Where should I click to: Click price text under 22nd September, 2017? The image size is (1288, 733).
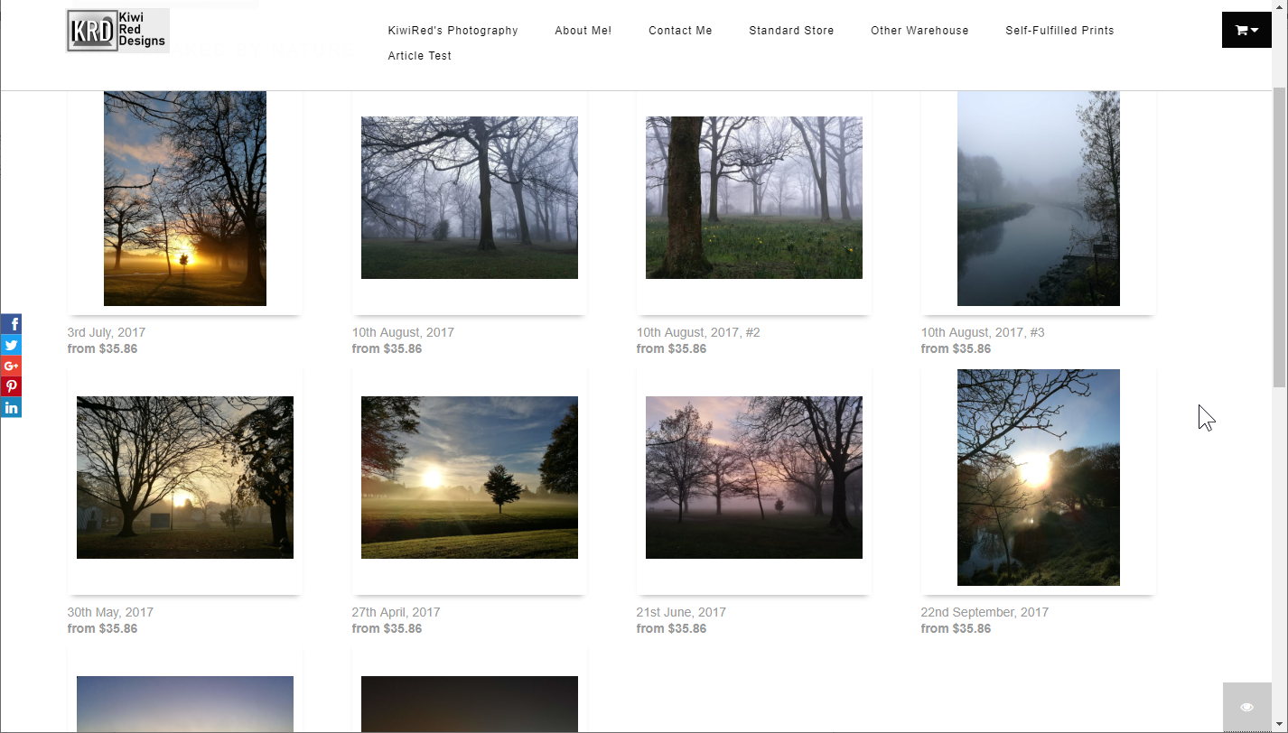point(956,628)
